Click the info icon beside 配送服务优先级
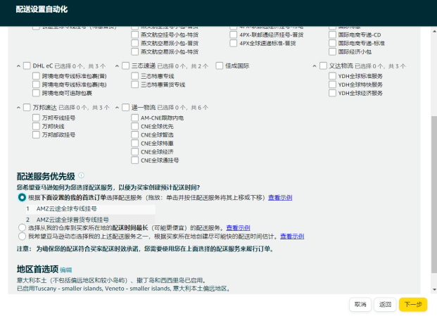Image resolution: width=437 pixels, height=321 pixels. (x=81, y=175)
